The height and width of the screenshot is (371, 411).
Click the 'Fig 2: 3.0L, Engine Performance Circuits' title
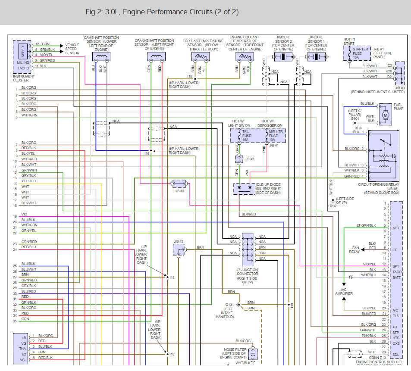tap(162, 12)
